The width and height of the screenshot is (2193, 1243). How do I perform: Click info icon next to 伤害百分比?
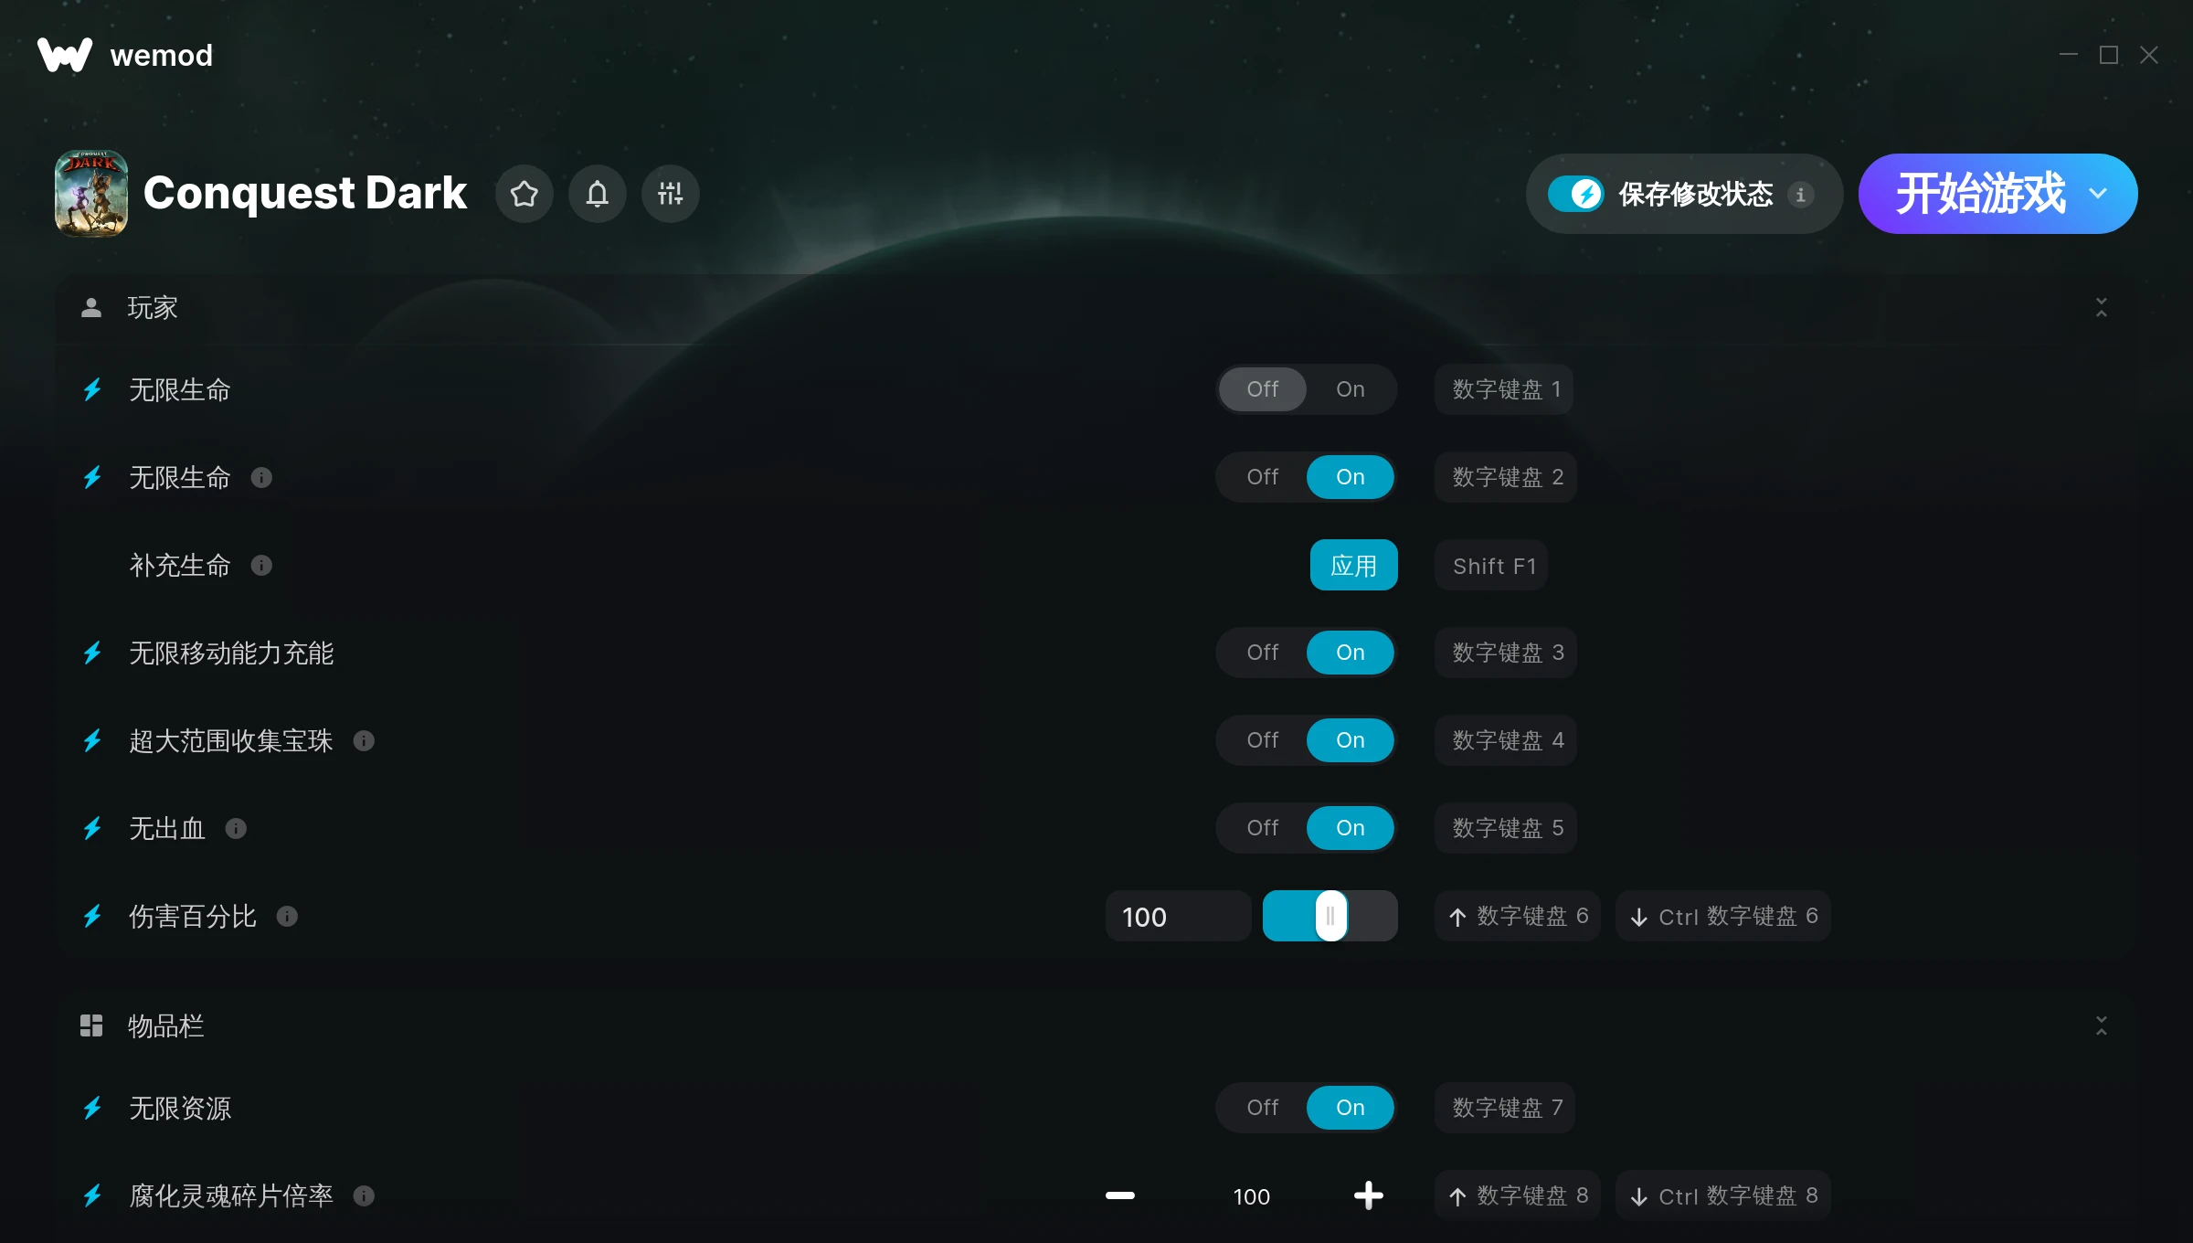[287, 917]
